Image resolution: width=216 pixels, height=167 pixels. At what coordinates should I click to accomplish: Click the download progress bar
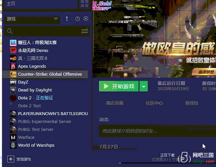click(x=167, y=163)
